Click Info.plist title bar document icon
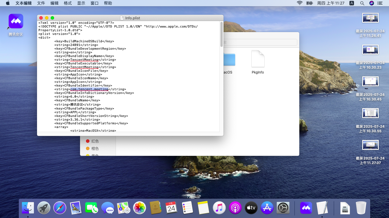 [122, 18]
